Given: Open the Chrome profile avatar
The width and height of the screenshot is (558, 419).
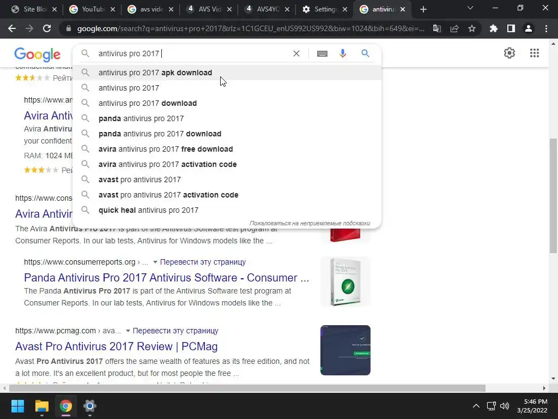Looking at the screenshot, I should [x=529, y=28].
